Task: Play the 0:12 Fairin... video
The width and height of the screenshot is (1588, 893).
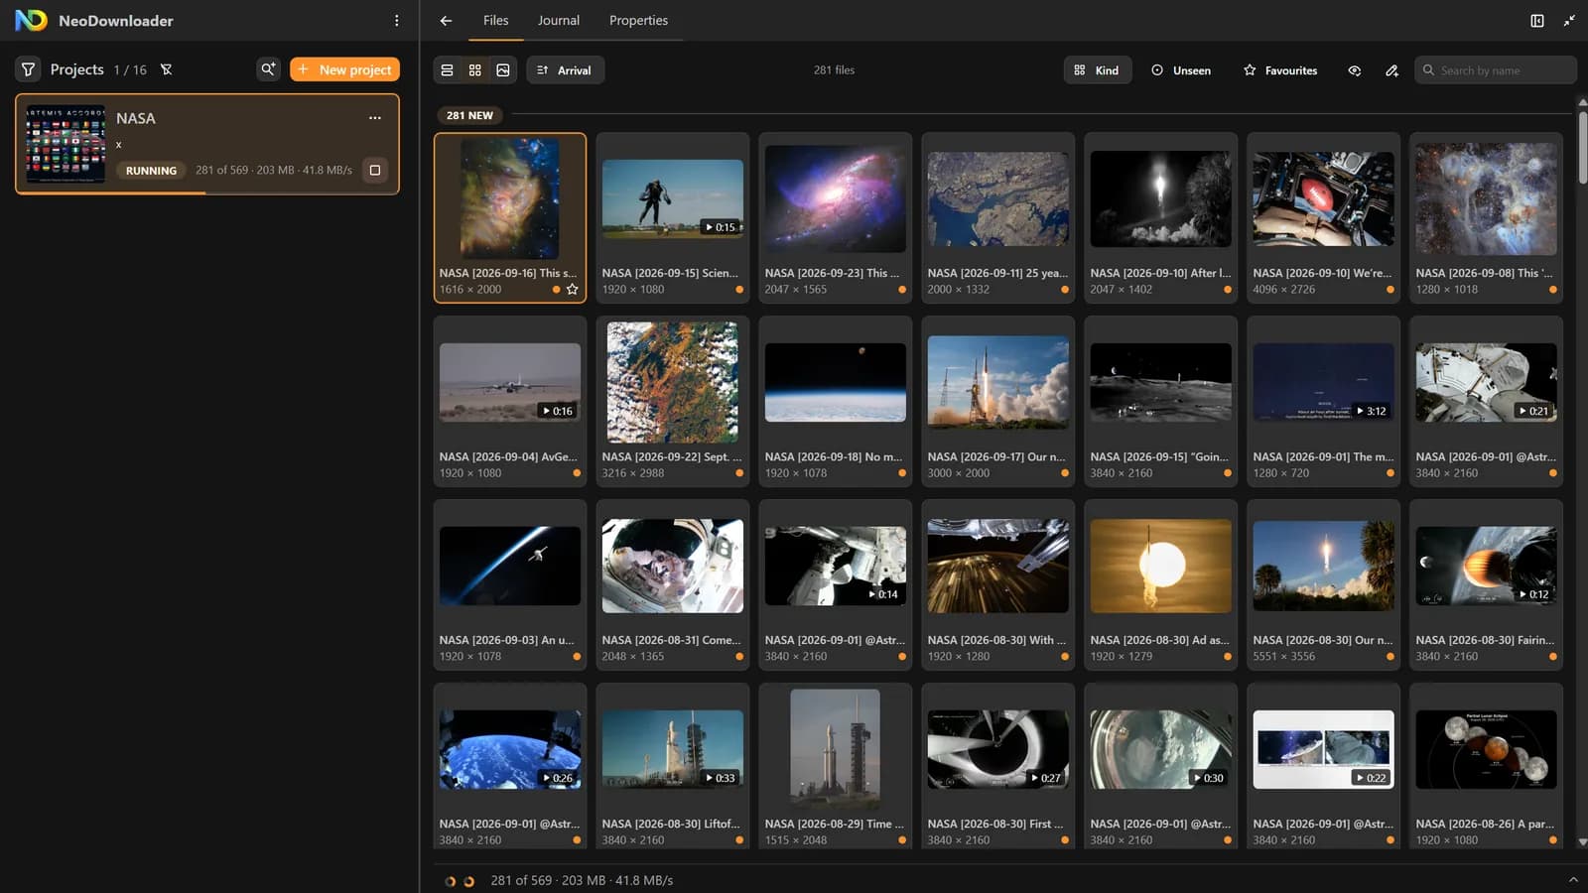Action: click(x=1487, y=567)
